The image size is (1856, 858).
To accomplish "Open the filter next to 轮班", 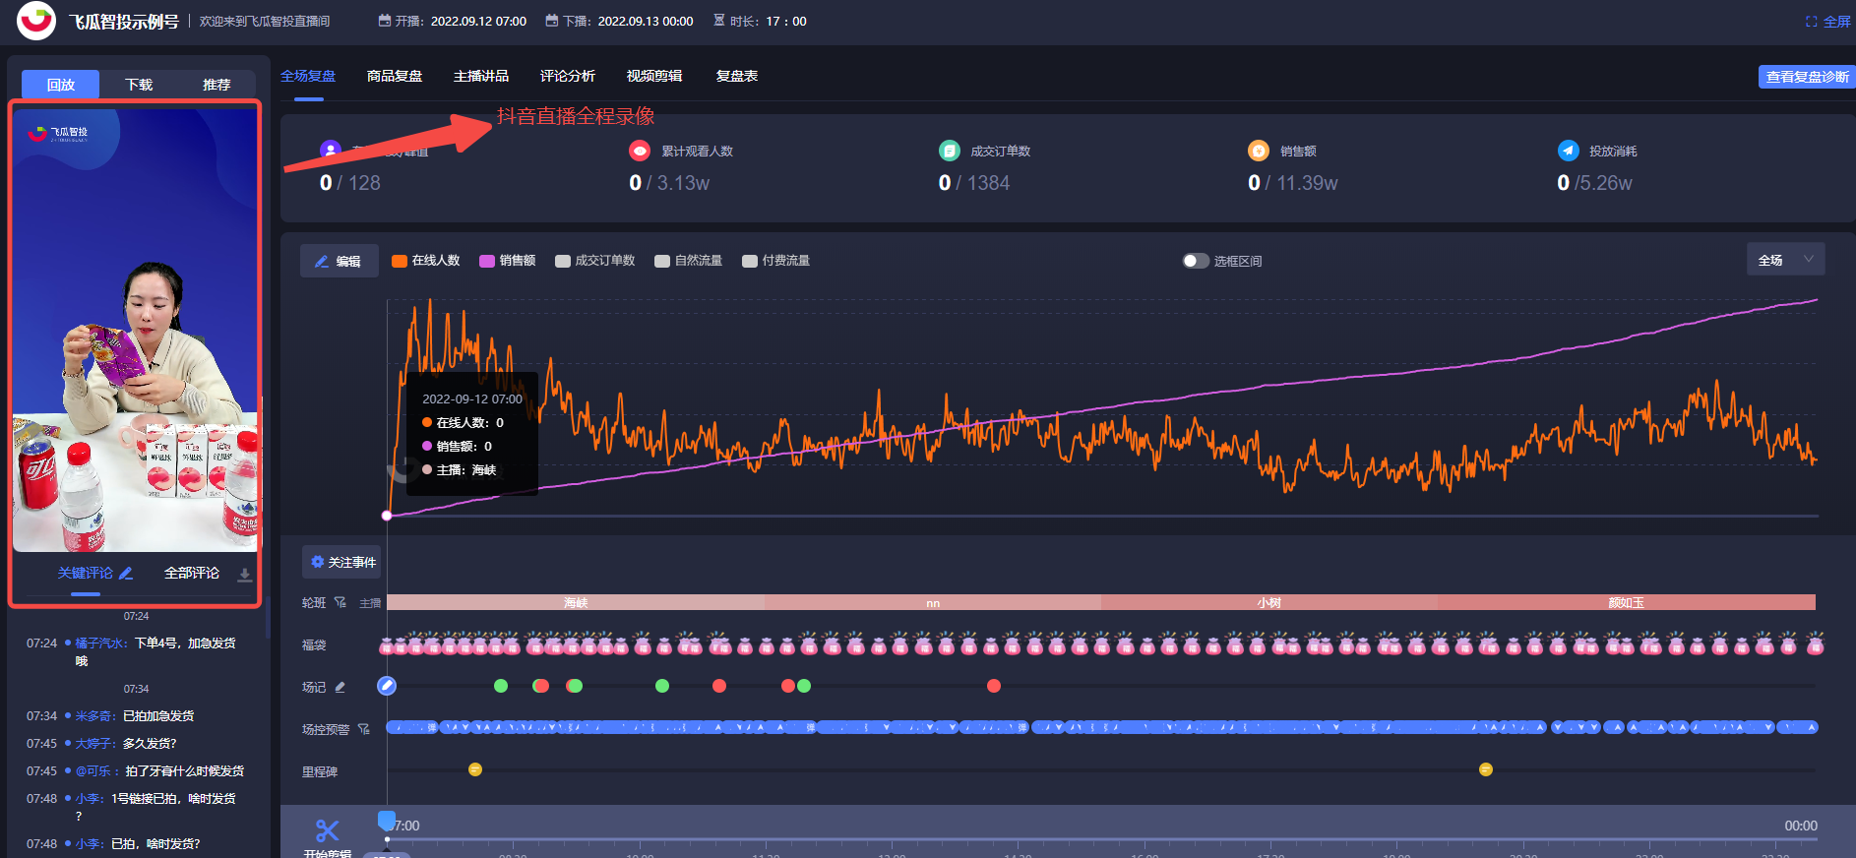I will (340, 602).
